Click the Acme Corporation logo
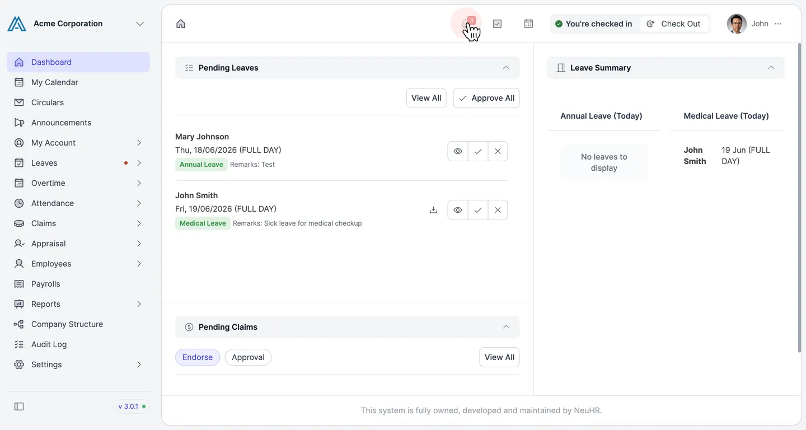 17,24
